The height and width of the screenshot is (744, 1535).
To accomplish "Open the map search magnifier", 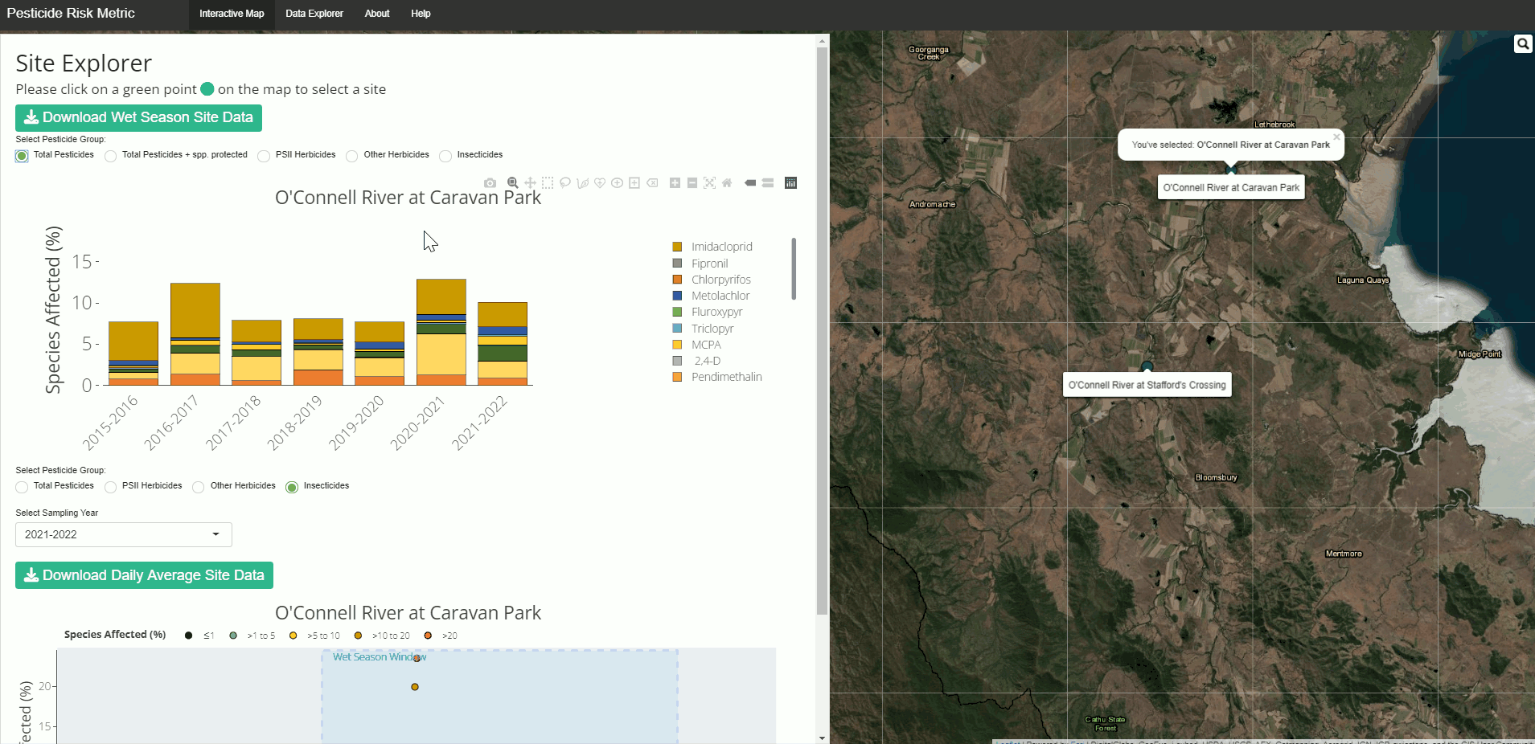I will click(1523, 44).
